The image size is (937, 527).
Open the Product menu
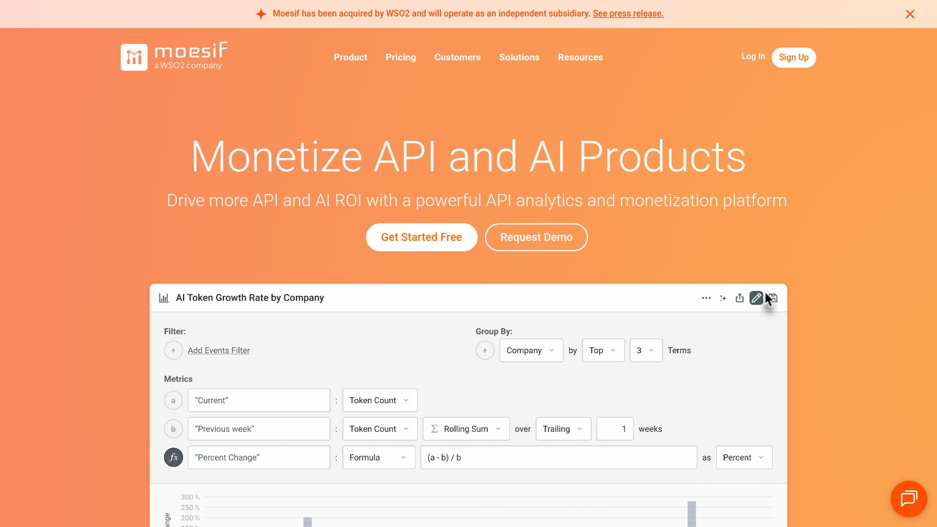[x=351, y=57]
